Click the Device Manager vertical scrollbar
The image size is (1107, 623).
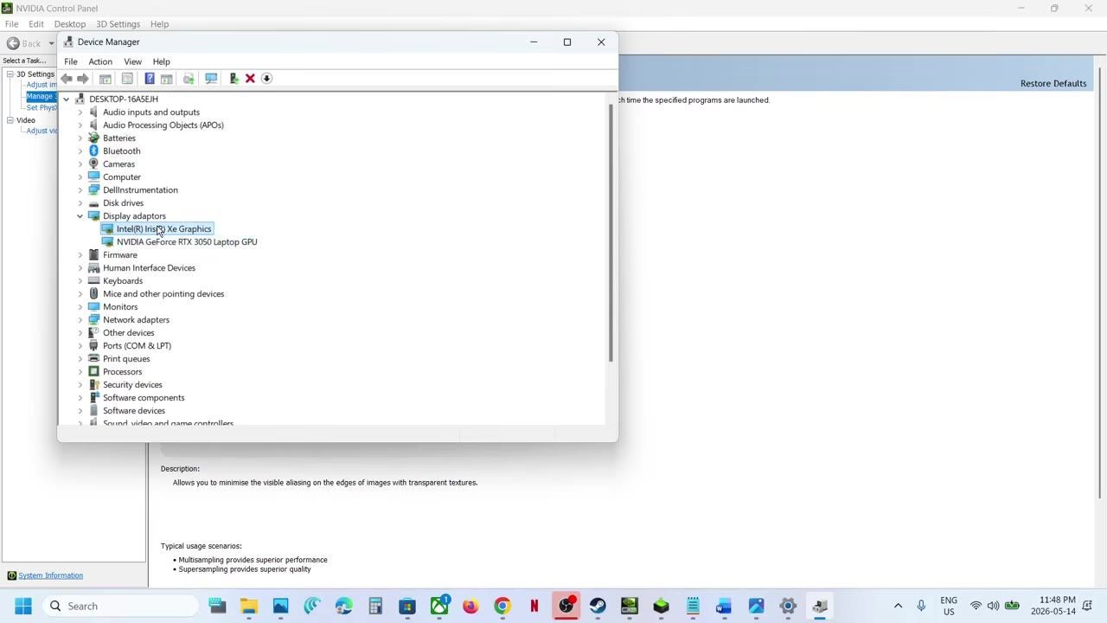click(611, 234)
